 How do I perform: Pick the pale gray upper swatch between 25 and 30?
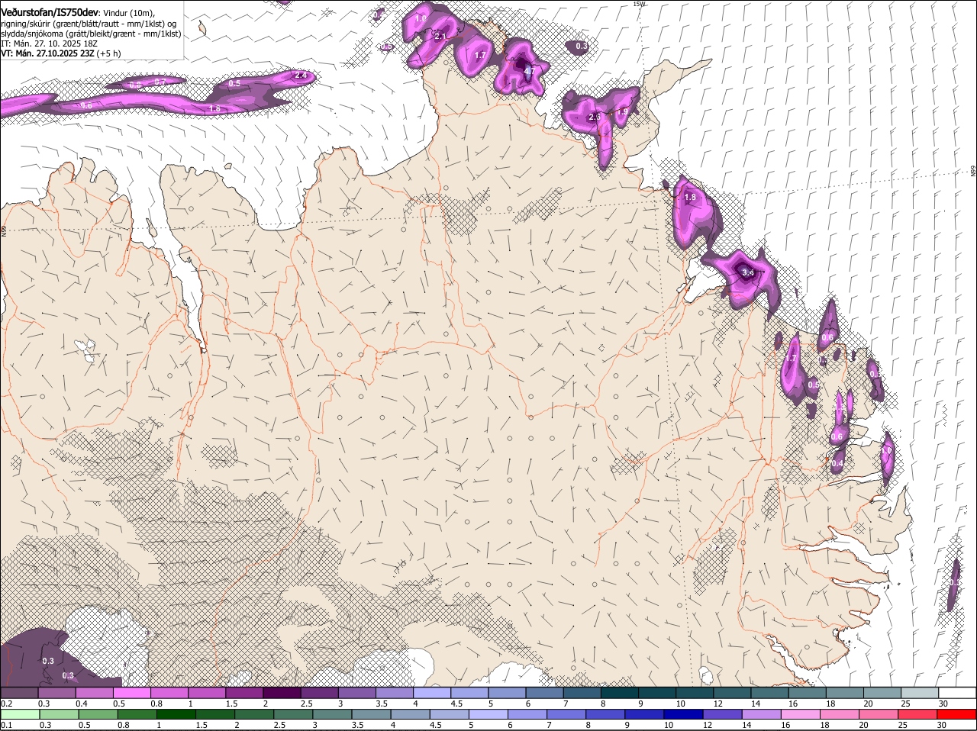click(x=919, y=692)
